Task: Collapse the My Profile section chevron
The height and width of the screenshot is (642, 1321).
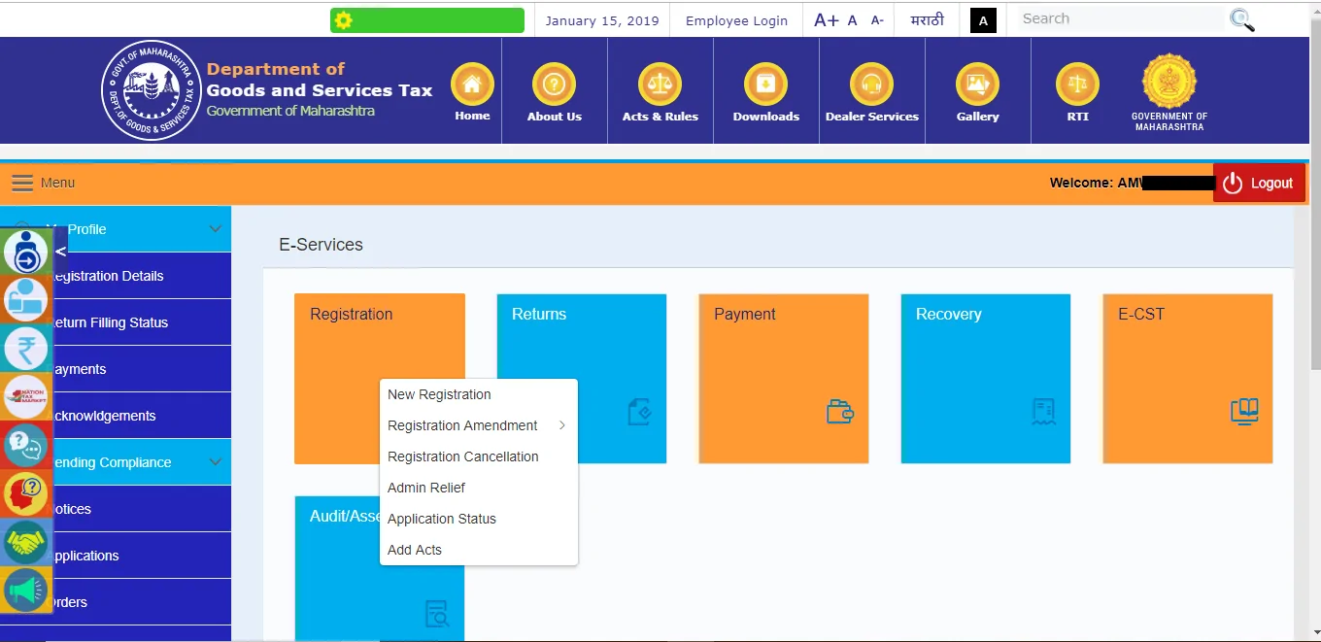Action: (x=216, y=229)
